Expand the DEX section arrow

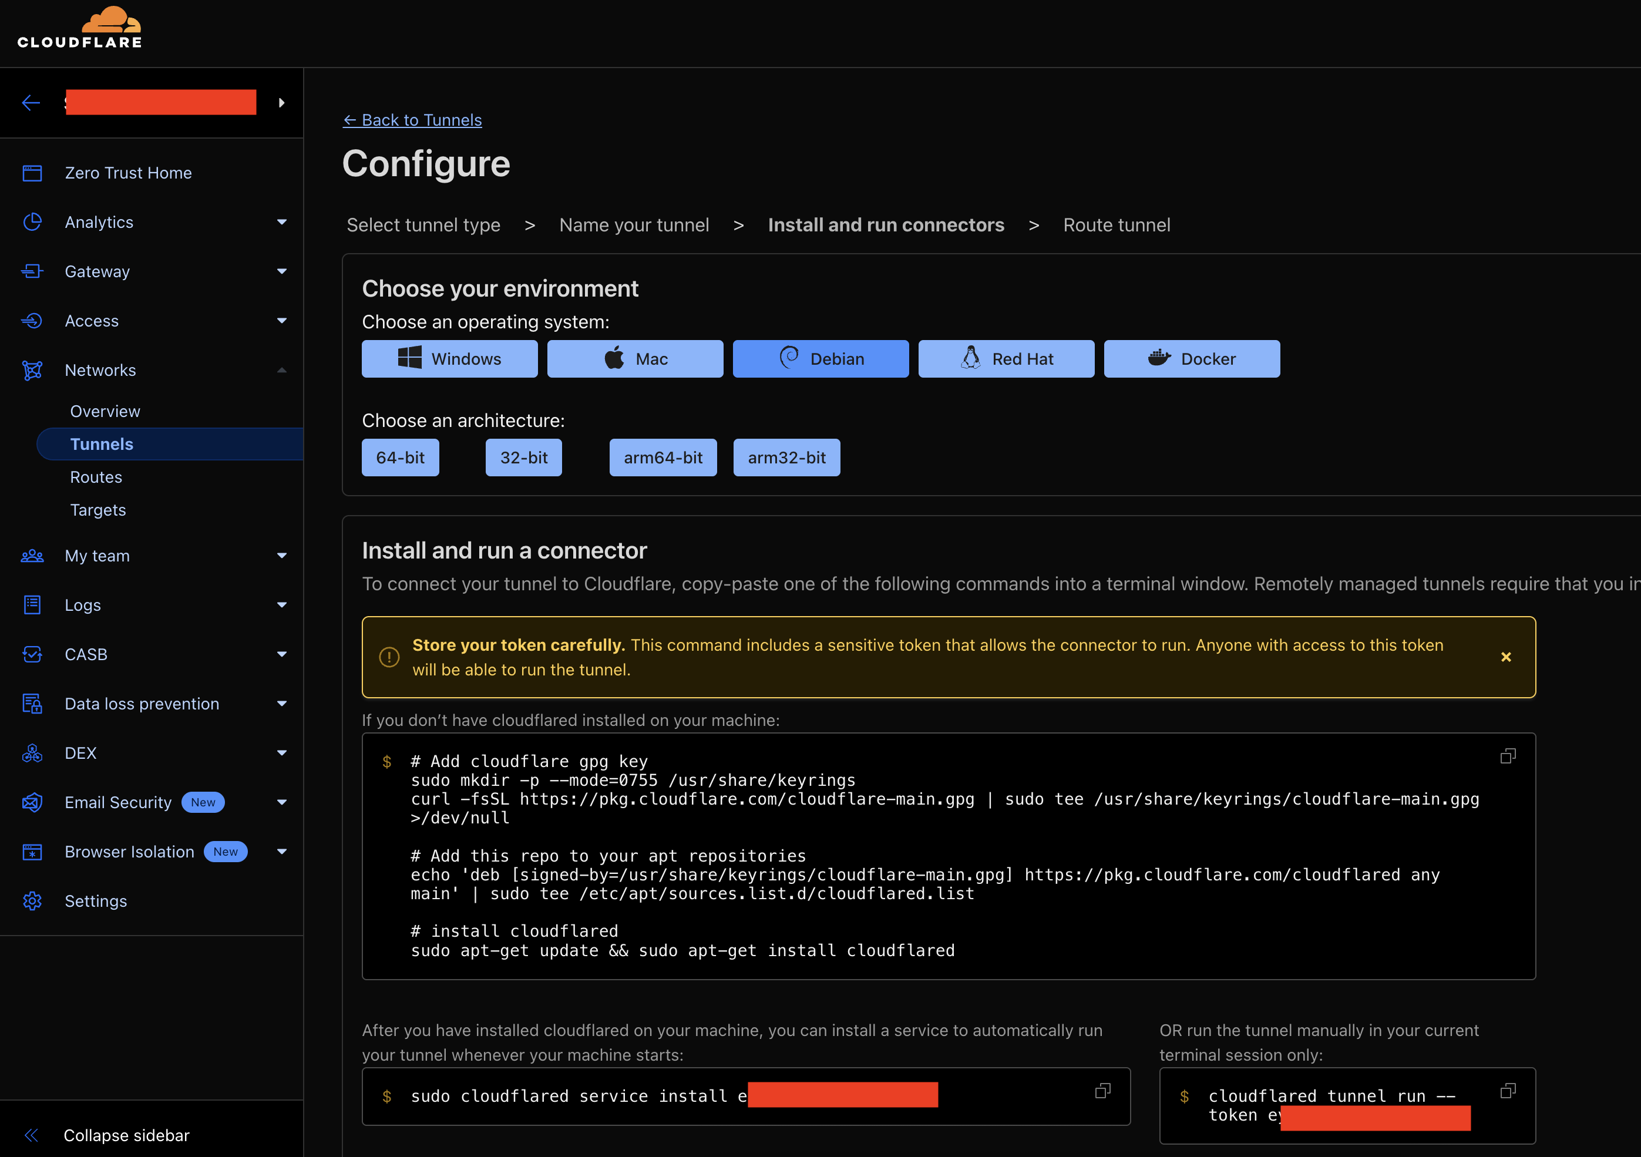point(281,754)
